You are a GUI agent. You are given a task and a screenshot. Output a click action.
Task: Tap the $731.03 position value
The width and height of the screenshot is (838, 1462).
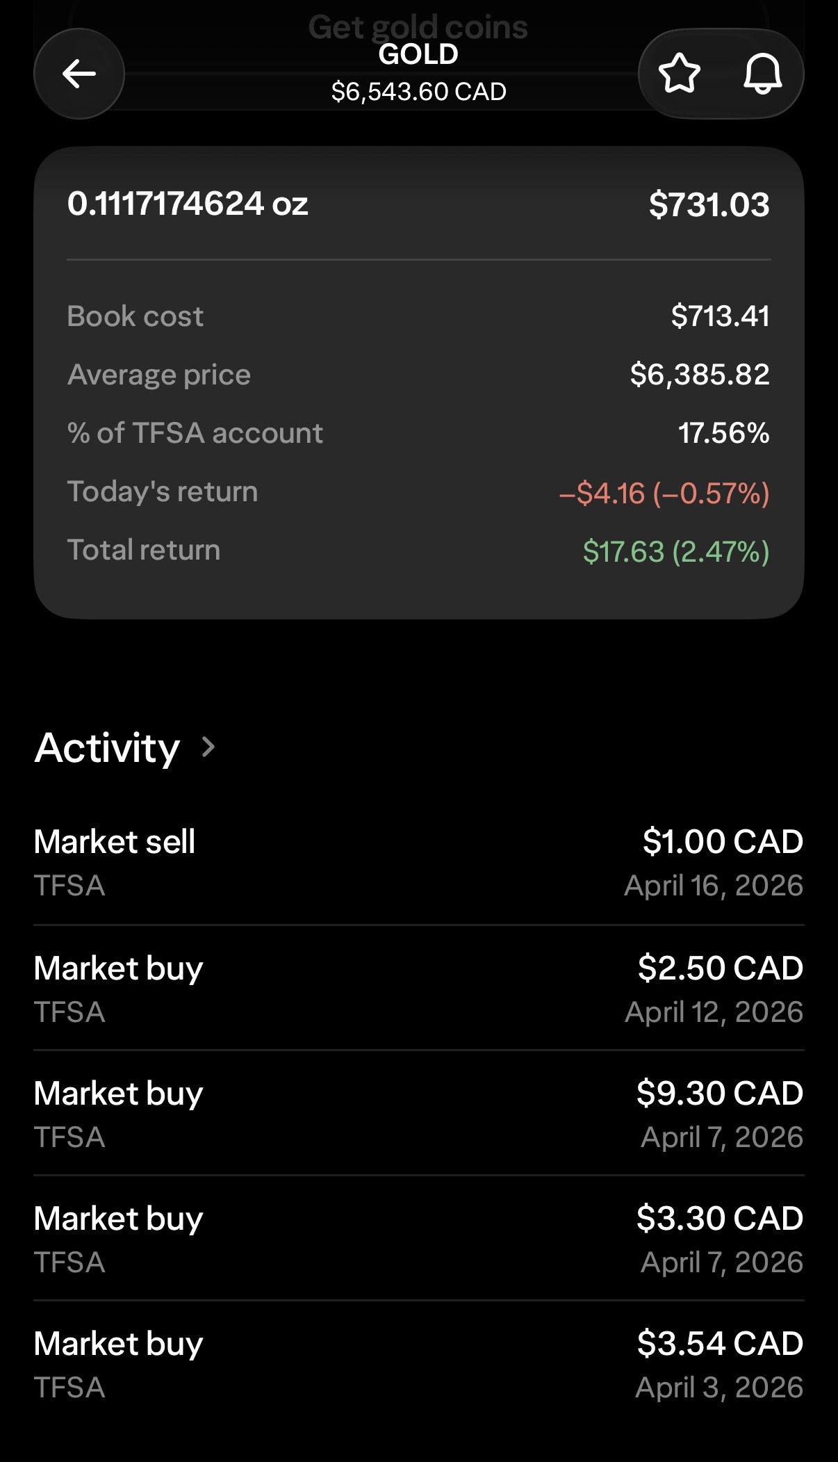pyautogui.click(x=709, y=205)
